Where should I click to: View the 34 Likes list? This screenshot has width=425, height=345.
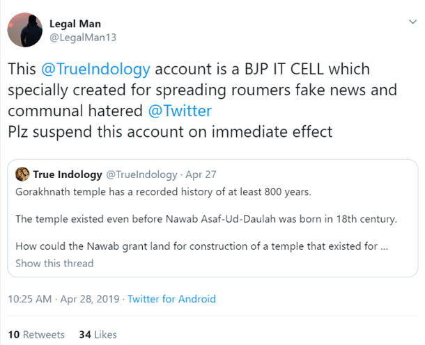coord(98,335)
